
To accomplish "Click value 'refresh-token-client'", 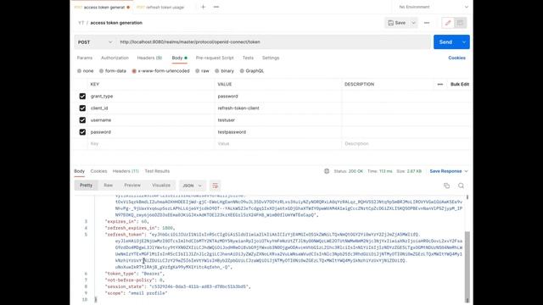I will pos(238,108).
